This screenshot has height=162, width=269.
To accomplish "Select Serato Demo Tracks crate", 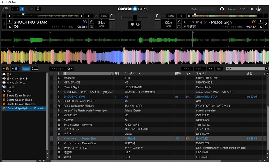I will pos(19,96).
